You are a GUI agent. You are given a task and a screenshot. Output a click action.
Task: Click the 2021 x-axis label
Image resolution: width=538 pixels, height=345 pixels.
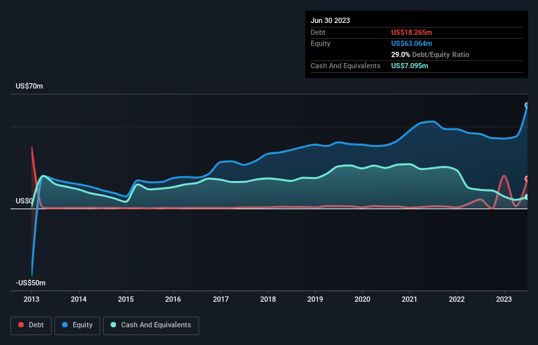pyautogui.click(x=410, y=299)
